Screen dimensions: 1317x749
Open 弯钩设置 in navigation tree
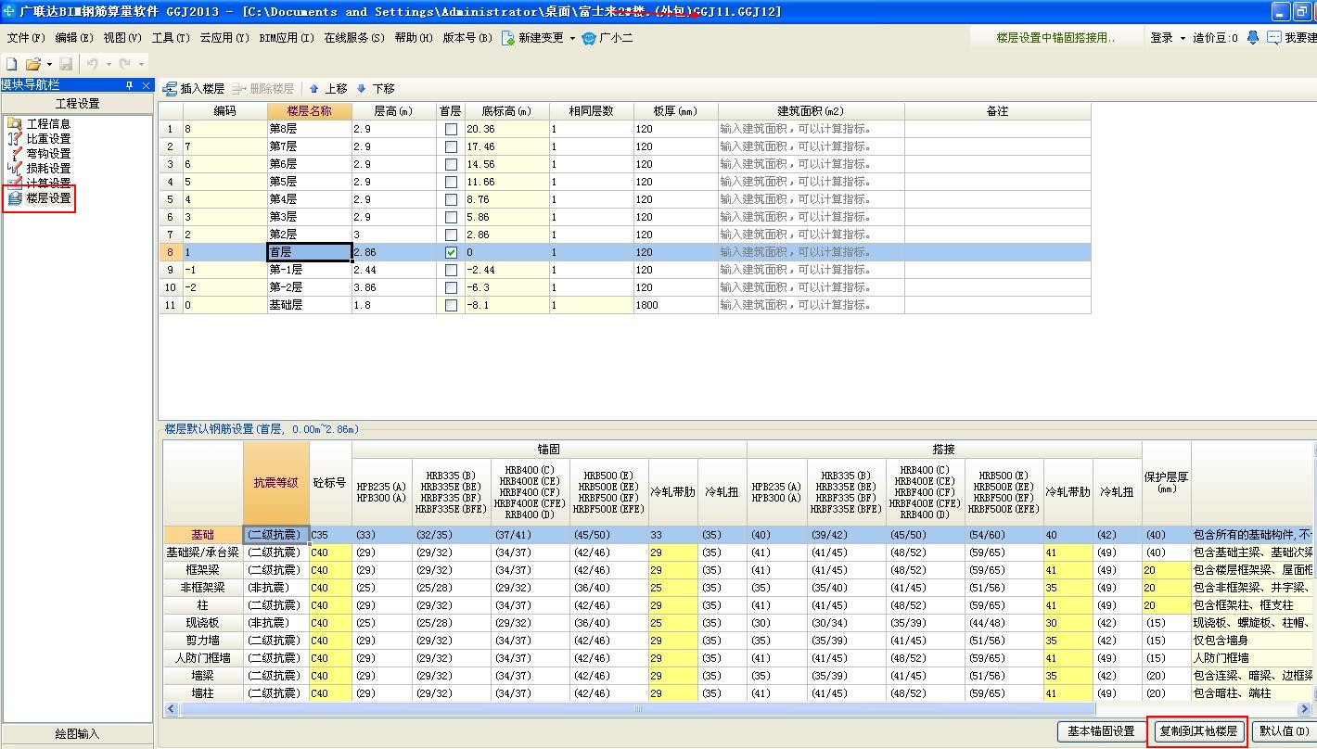pyautogui.click(x=39, y=154)
